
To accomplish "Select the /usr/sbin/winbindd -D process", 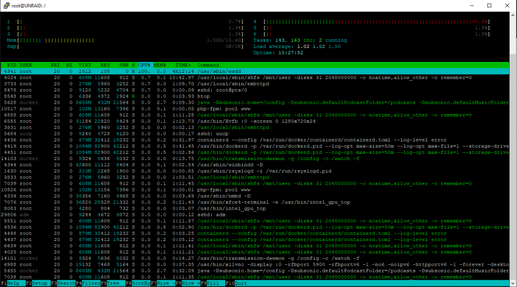I will point(255,165).
